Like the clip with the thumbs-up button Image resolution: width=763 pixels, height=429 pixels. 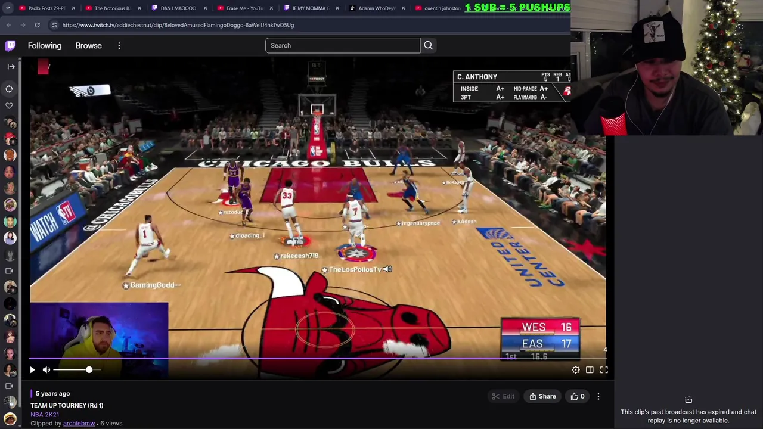click(x=578, y=396)
